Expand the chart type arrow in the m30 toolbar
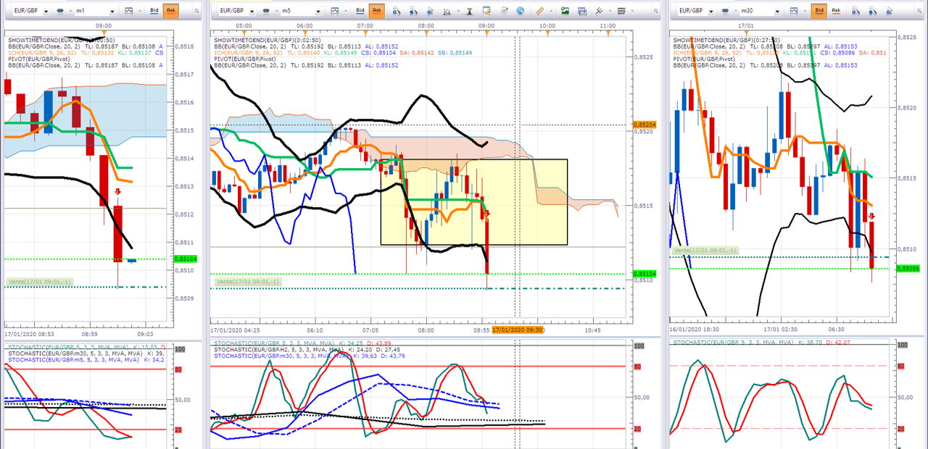928x449 pixels. [x=805, y=12]
